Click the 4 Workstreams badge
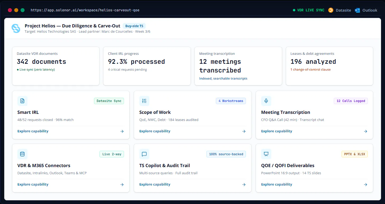 pyautogui.click(x=231, y=101)
